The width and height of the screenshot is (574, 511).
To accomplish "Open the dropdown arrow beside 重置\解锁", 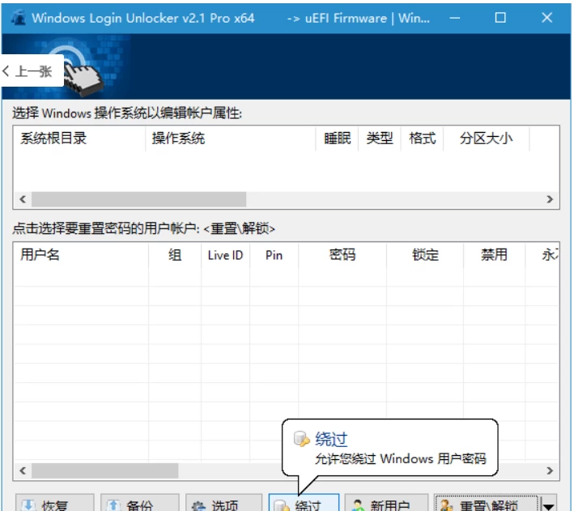I will point(548,504).
